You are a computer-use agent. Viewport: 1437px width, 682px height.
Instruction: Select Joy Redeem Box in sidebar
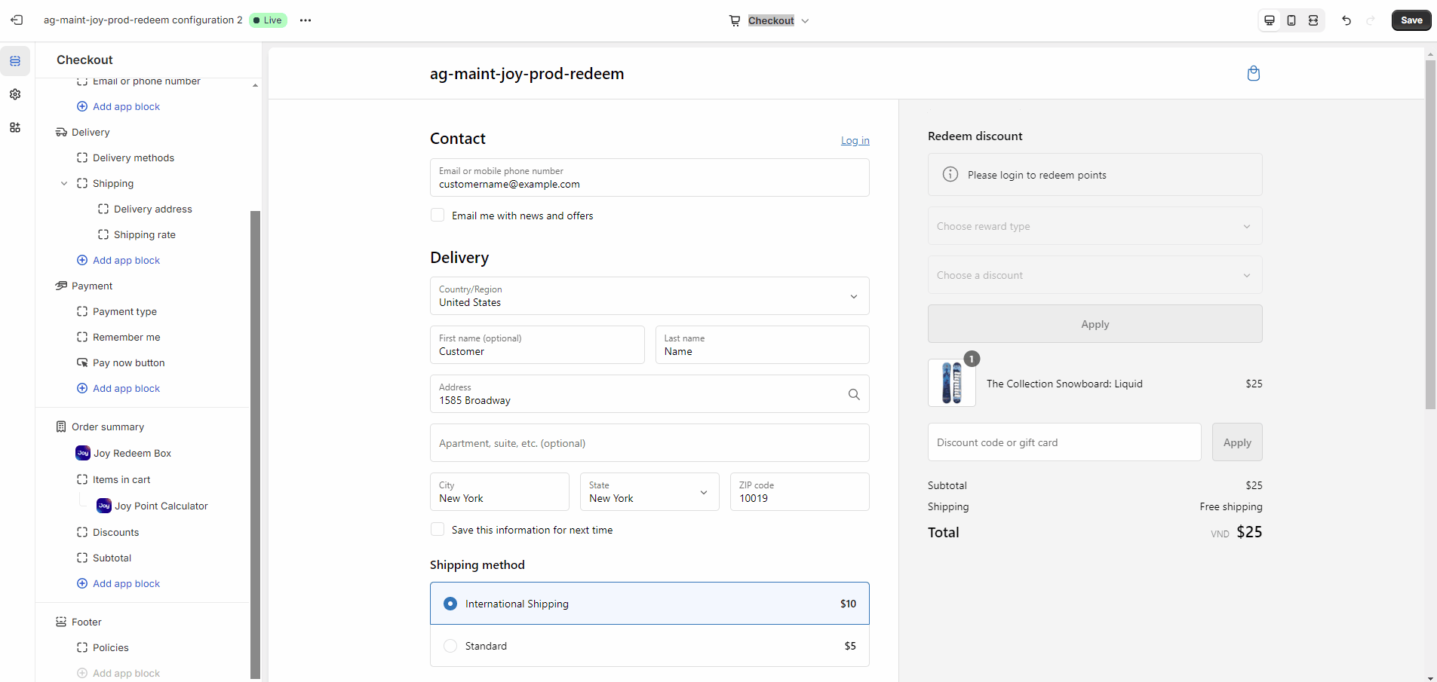(132, 453)
